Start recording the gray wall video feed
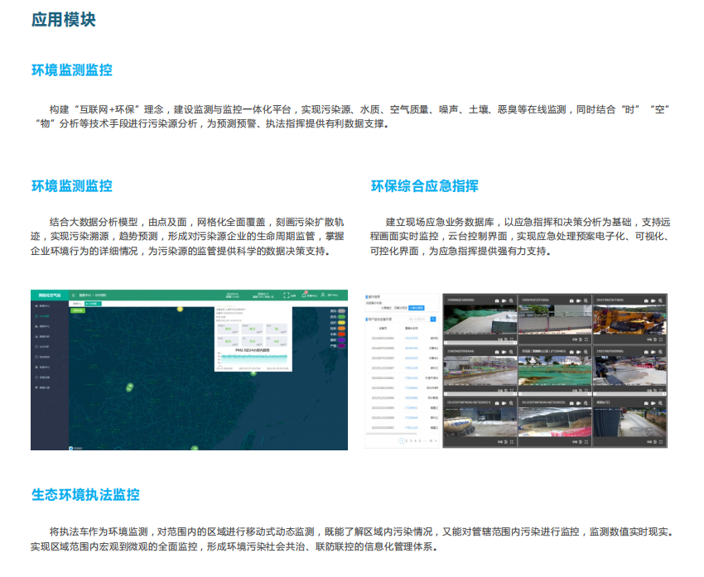 coord(578,301)
